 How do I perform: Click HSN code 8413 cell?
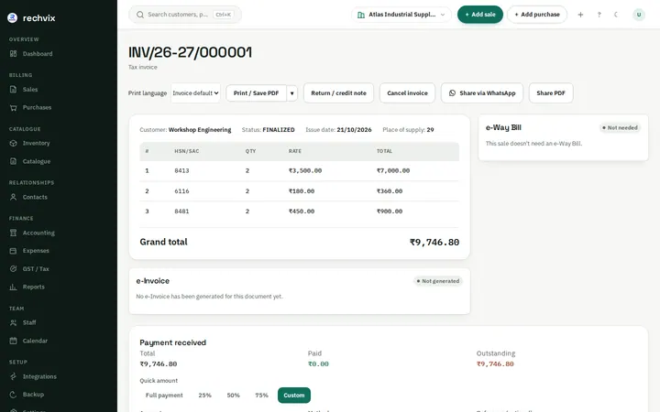pyautogui.click(x=181, y=171)
